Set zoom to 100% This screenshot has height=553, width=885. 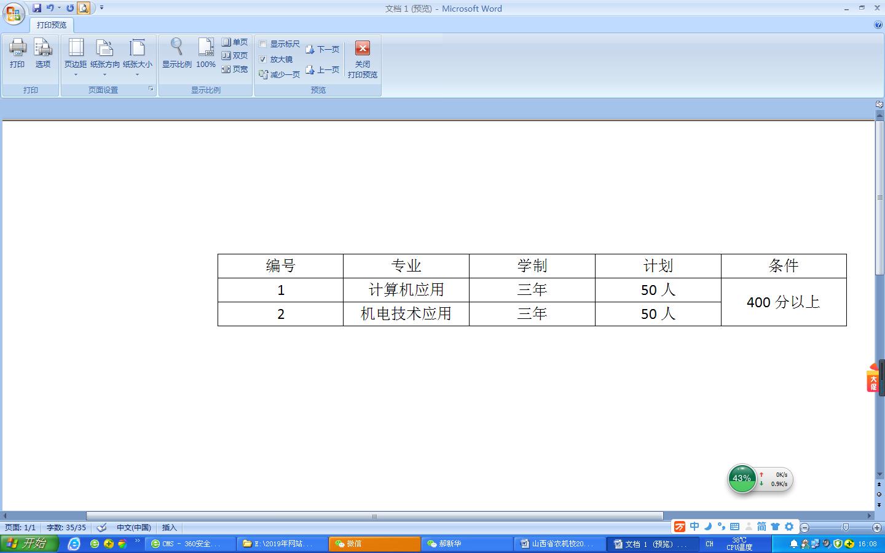(206, 53)
